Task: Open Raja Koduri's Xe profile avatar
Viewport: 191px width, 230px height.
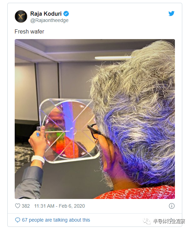Action: (x=21, y=16)
